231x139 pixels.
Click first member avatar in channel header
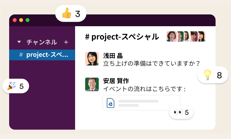(172, 36)
